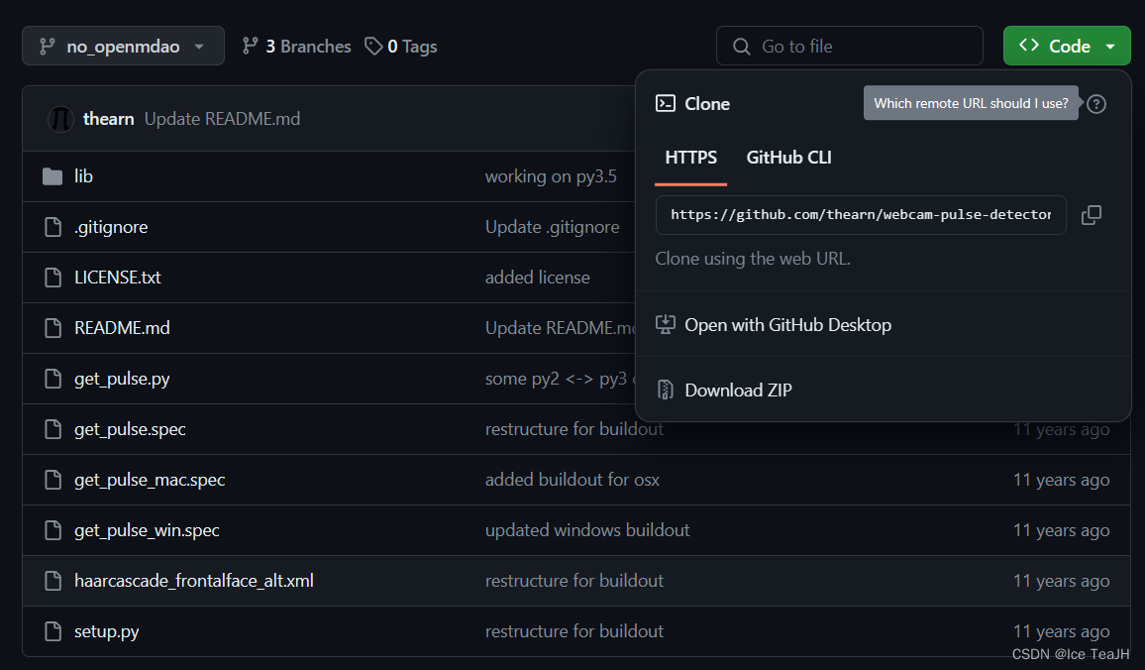Open commit 'Update .gitignore'

552,227
